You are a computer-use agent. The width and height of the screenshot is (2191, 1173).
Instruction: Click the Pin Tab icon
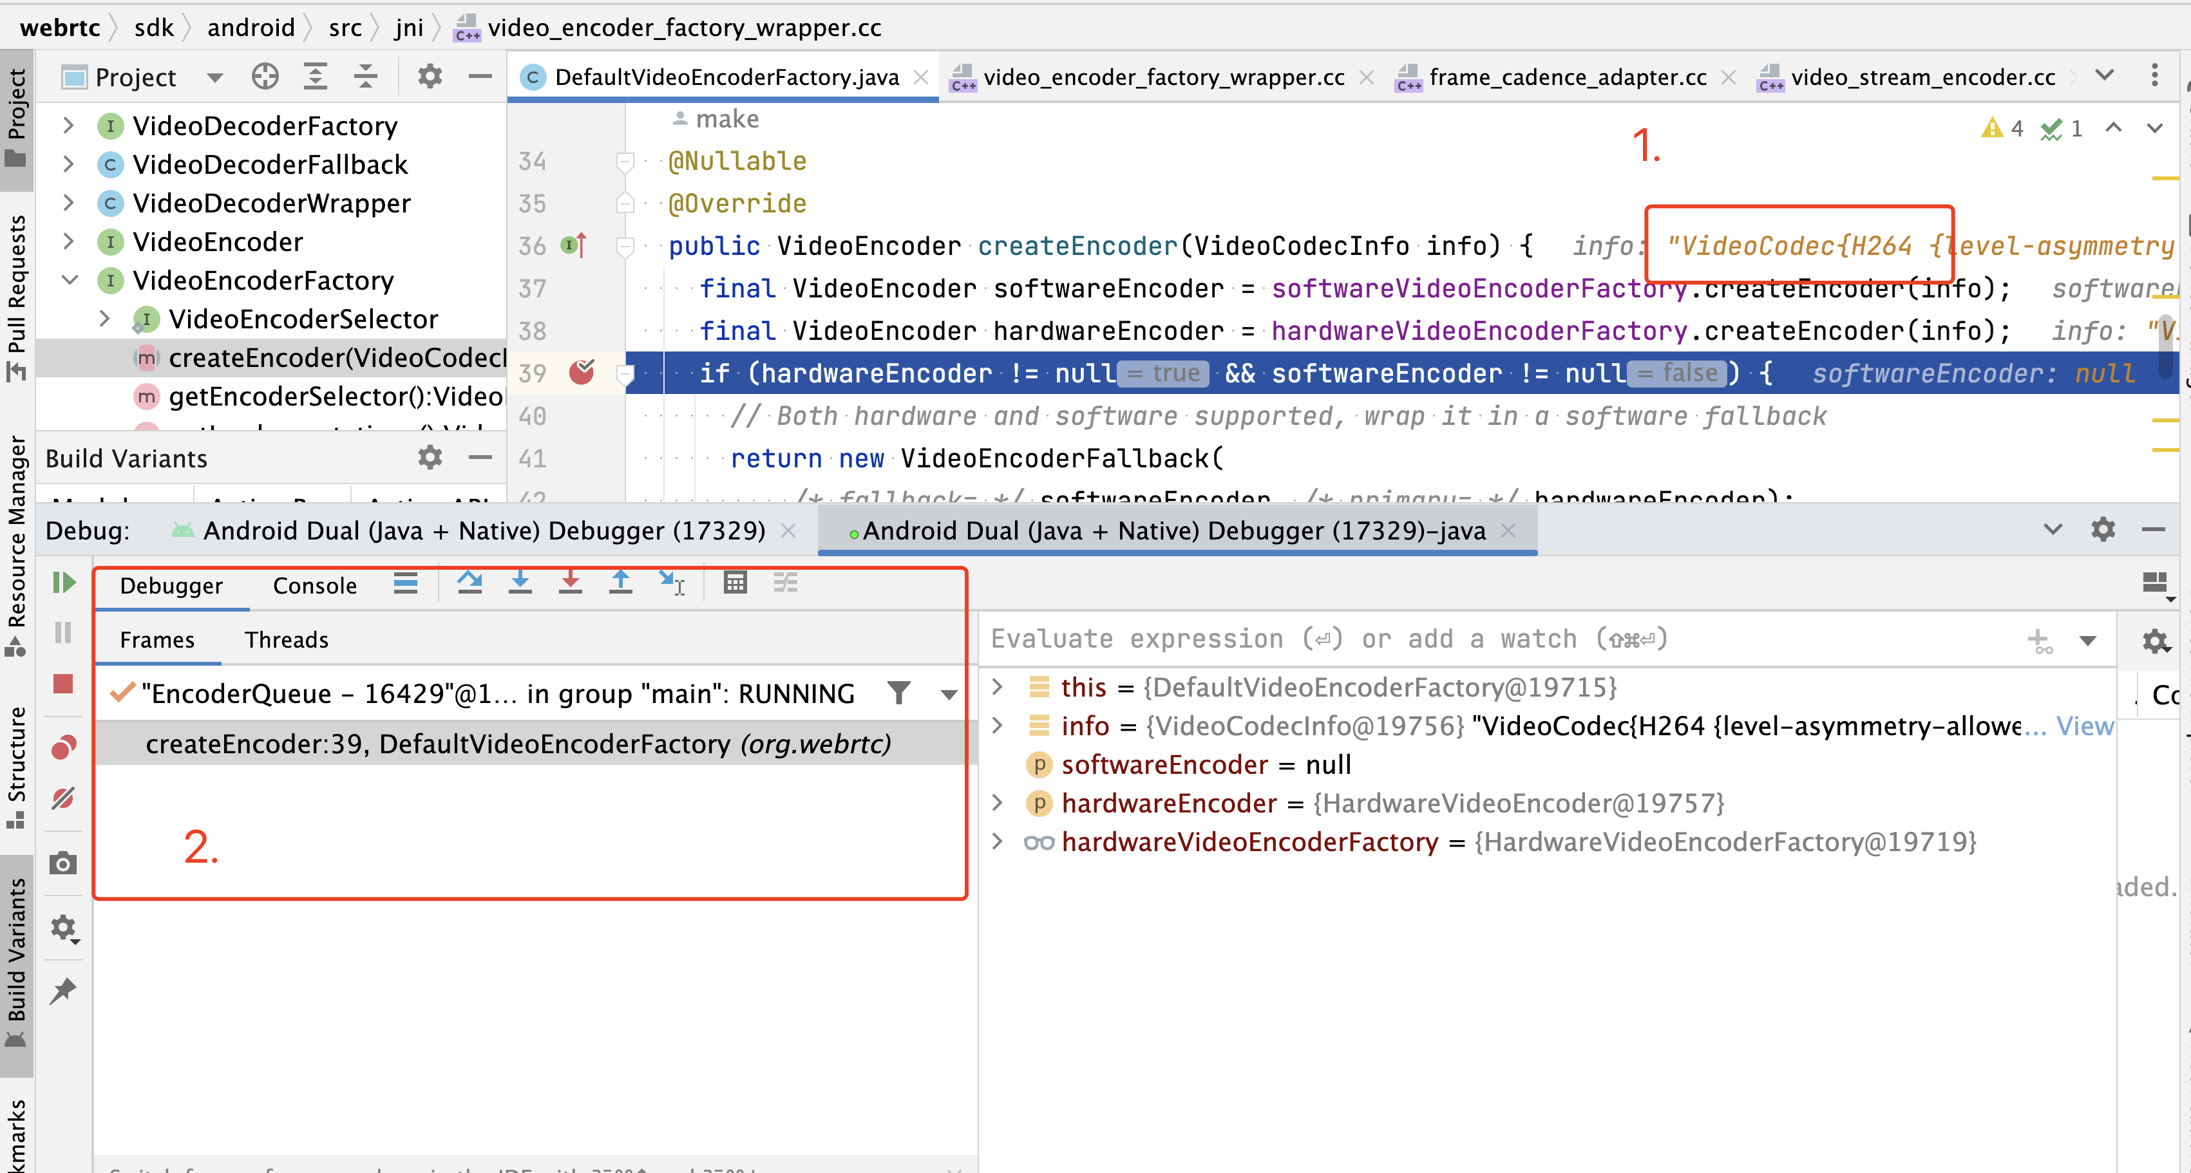64,990
